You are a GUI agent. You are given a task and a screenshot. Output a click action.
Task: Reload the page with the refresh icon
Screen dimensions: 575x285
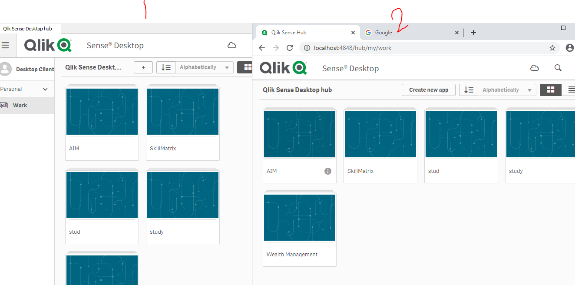point(290,48)
